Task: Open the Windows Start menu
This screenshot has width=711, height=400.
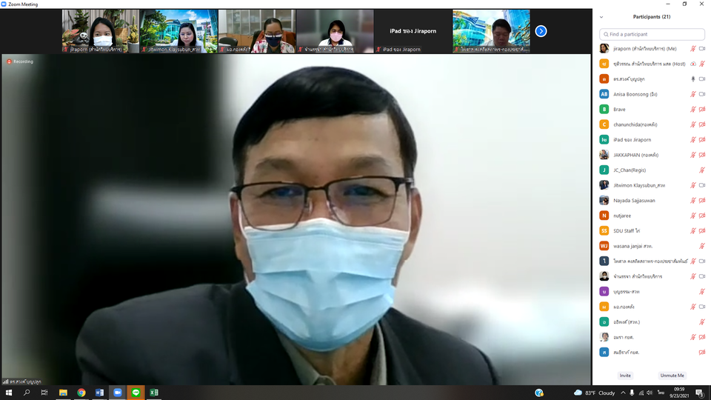Action: pyautogui.click(x=9, y=393)
